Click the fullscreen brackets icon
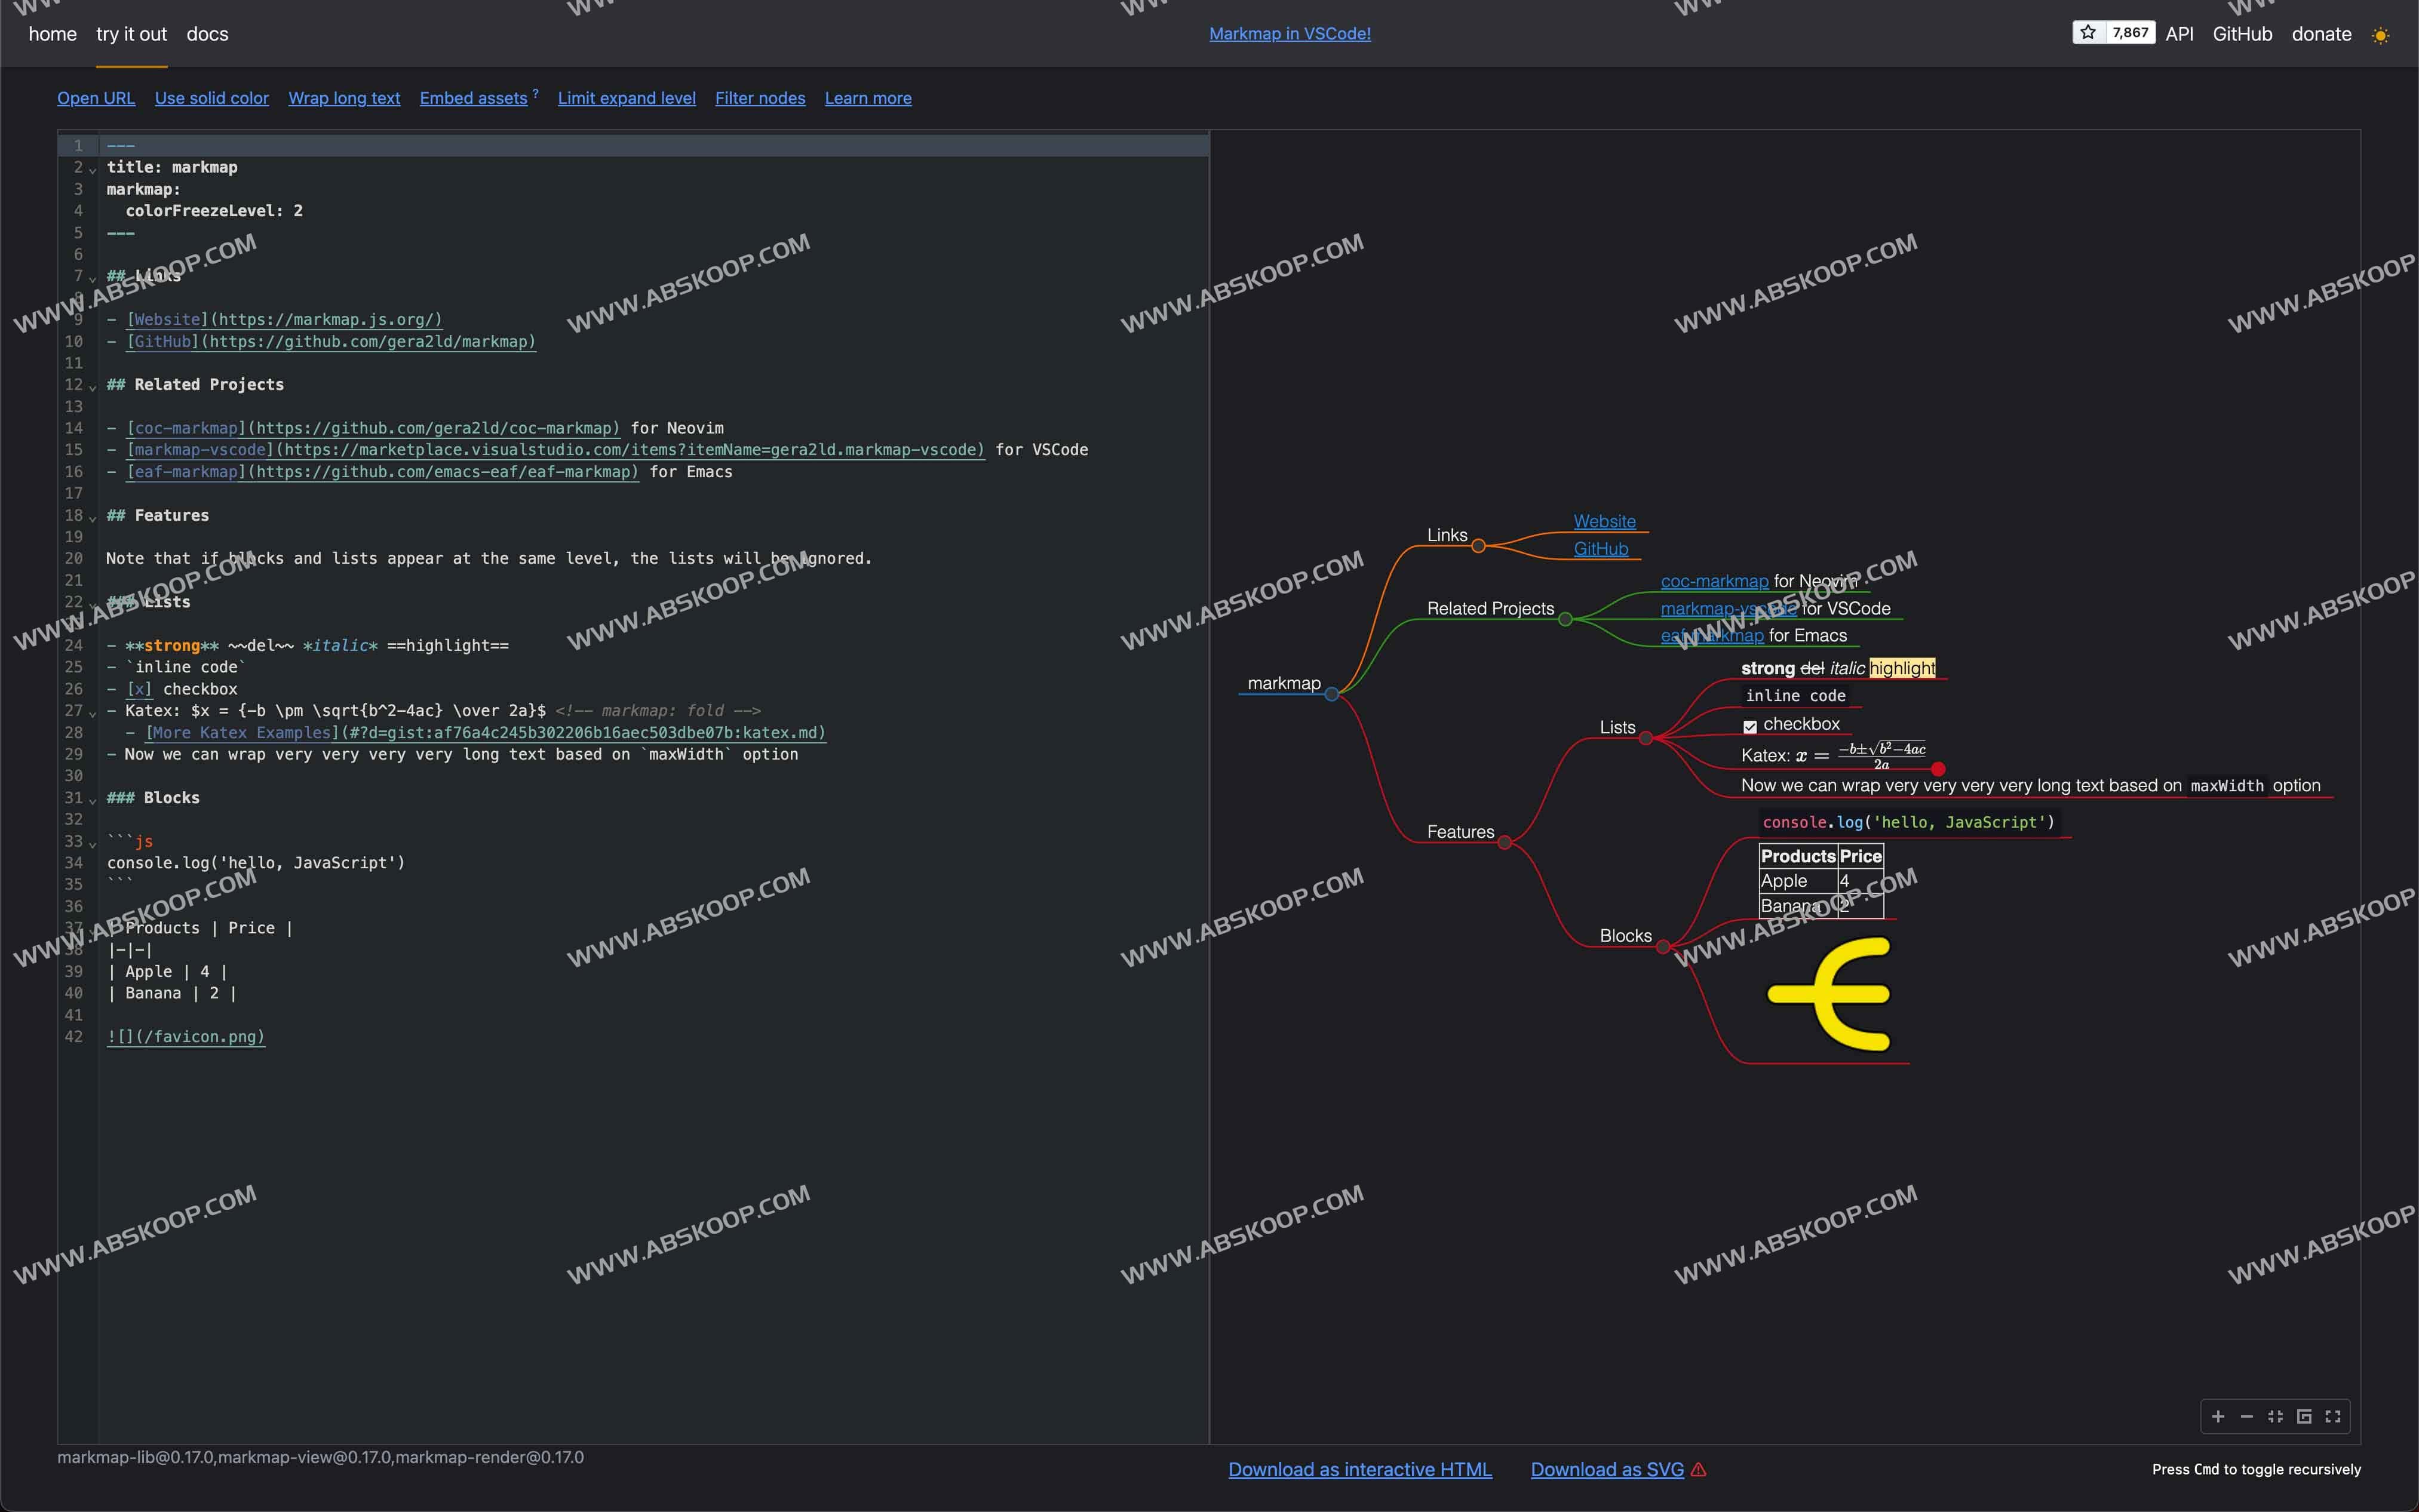This screenshot has height=1512, width=2419. 2333,1416
